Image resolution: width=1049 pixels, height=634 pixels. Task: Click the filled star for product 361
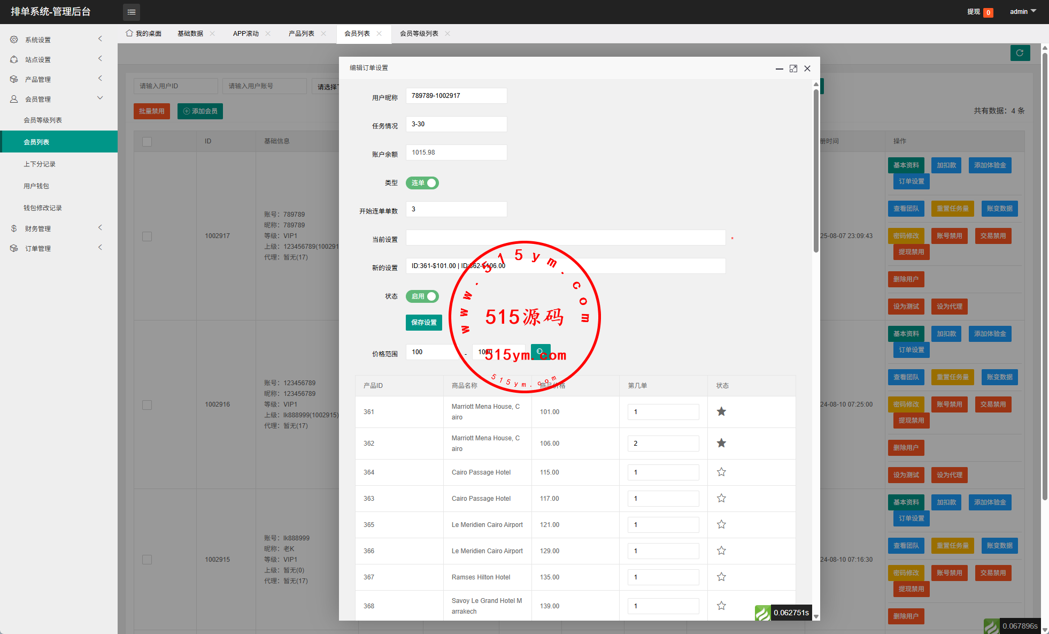[721, 411]
